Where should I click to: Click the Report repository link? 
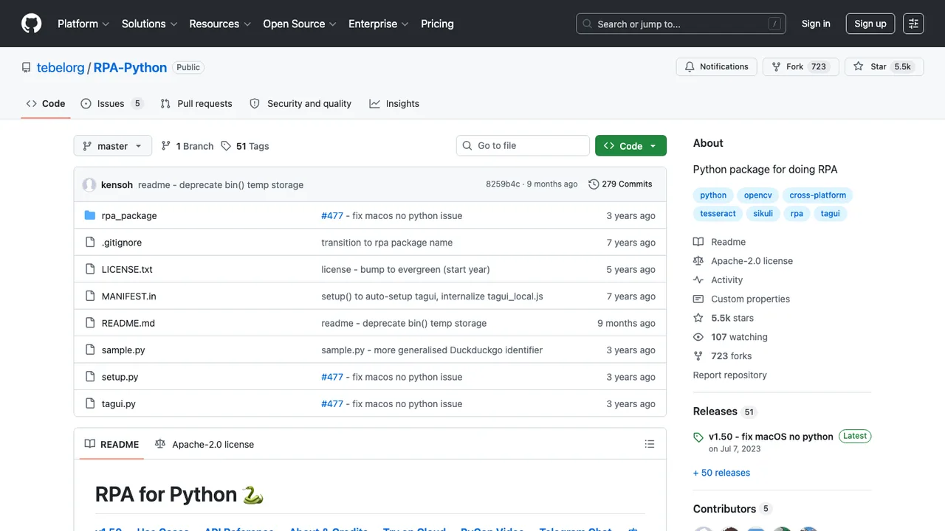729,375
